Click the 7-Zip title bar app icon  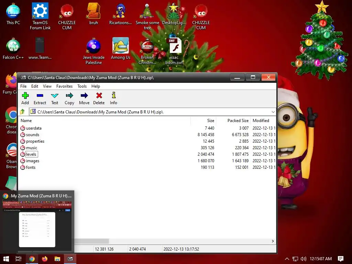(23, 77)
